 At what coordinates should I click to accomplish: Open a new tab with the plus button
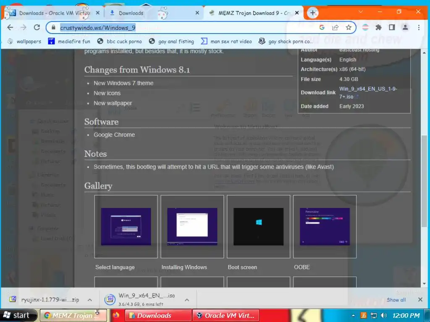312,13
